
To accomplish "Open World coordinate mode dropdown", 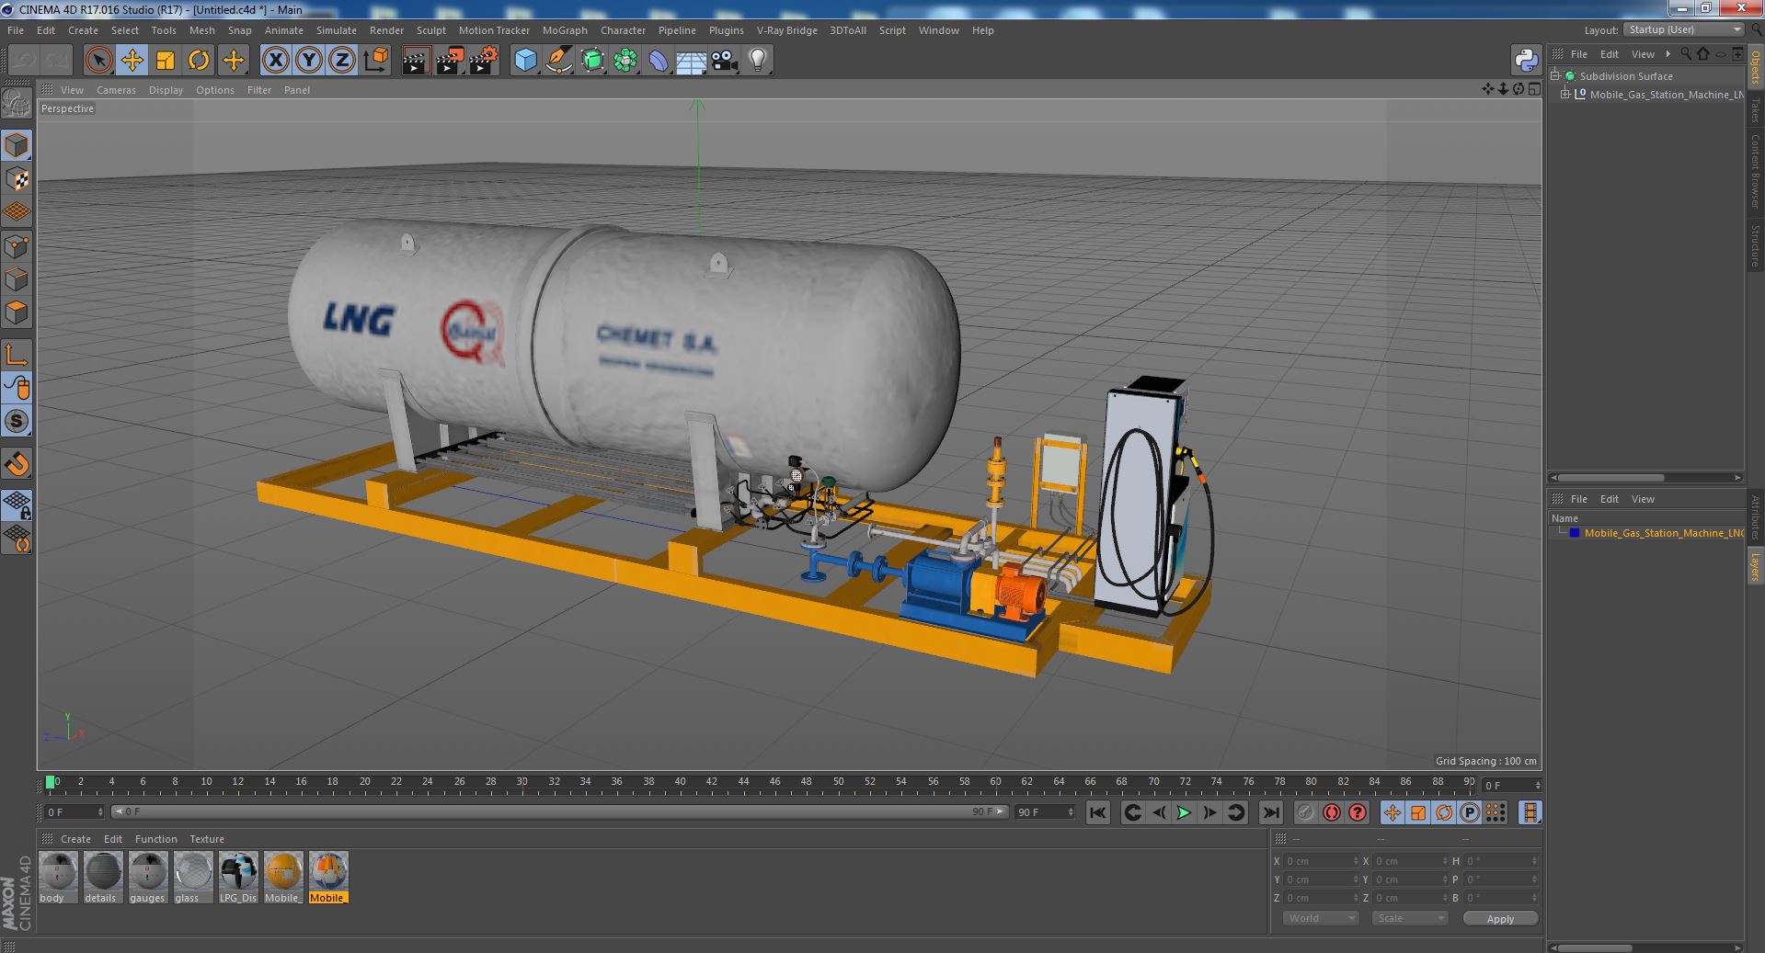I will [x=1320, y=918].
